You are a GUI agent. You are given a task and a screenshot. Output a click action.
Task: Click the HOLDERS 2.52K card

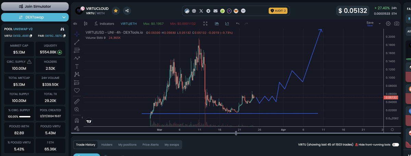50,65
